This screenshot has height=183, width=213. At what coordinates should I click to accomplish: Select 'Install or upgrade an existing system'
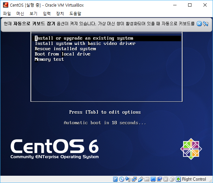pyautogui.click(x=106, y=38)
